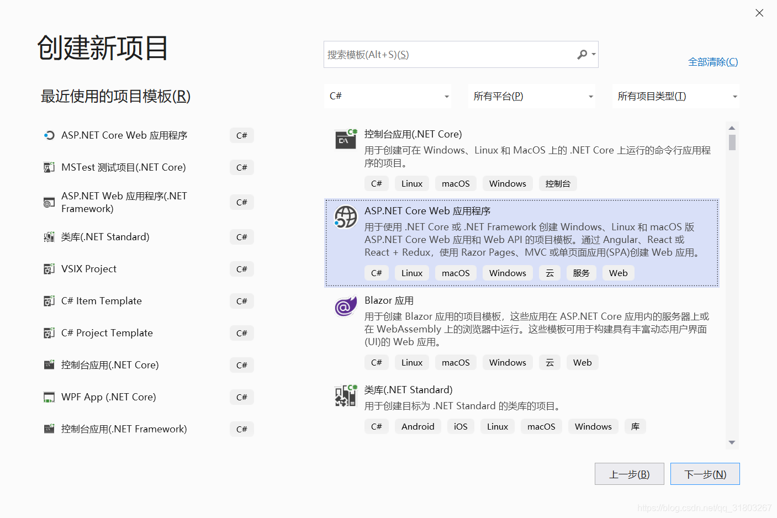
Task: Click the iOS tag on class library template
Action: pyautogui.click(x=461, y=426)
